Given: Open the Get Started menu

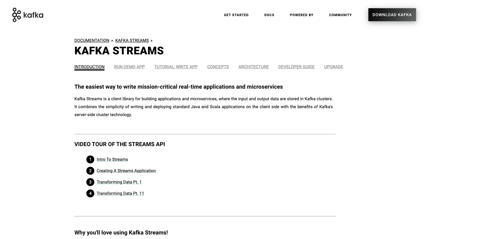Looking at the screenshot, I should pyautogui.click(x=236, y=15).
